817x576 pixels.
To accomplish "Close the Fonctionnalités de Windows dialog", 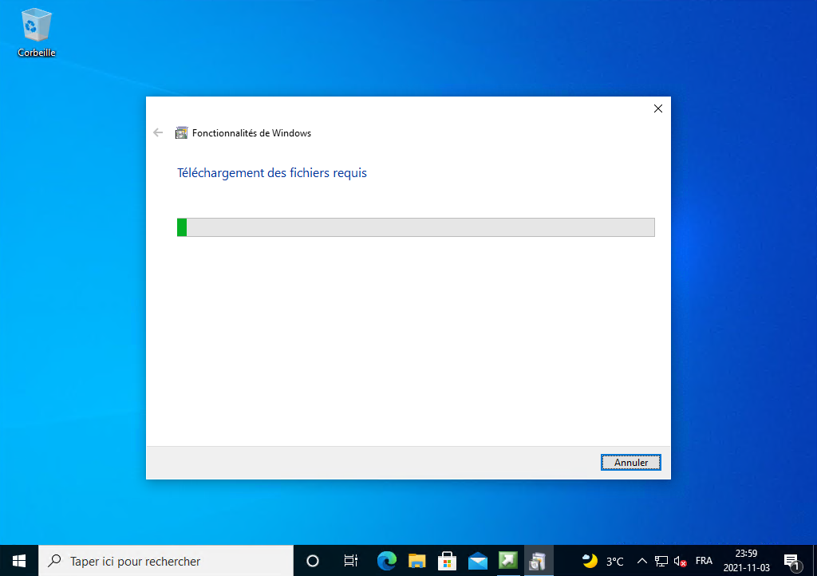I will click(657, 109).
